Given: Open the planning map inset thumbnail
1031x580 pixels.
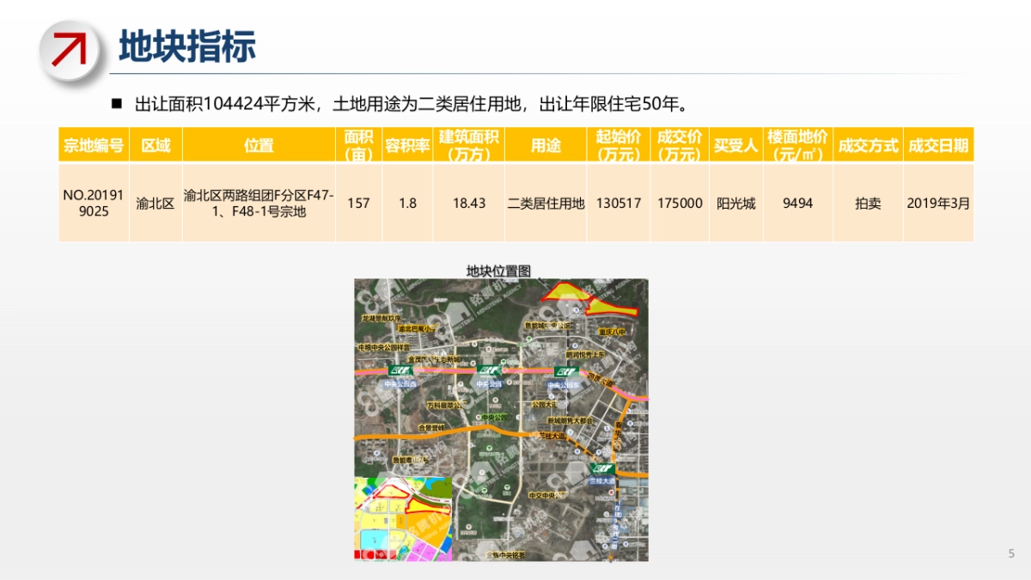Looking at the screenshot, I should [x=402, y=518].
